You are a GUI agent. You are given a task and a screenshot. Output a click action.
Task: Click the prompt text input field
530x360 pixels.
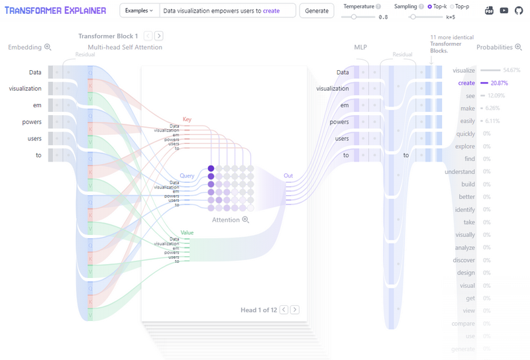(227, 11)
